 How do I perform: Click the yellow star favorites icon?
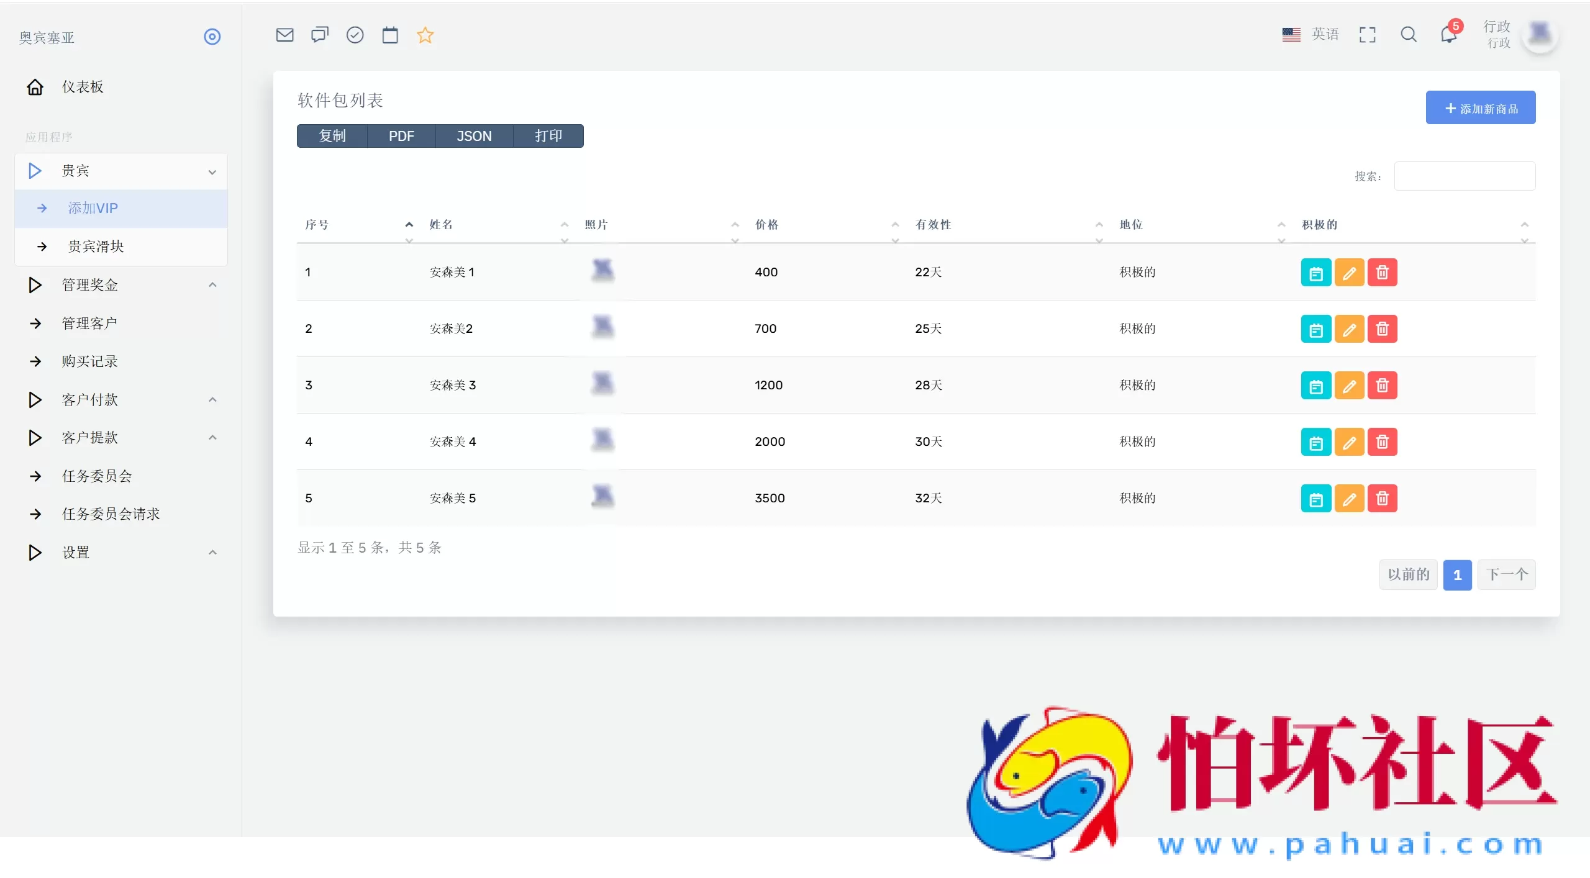(x=425, y=35)
